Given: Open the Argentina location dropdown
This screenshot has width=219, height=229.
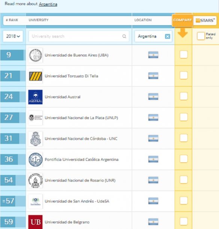Looking at the screenshot, I should tap(153, 36).
